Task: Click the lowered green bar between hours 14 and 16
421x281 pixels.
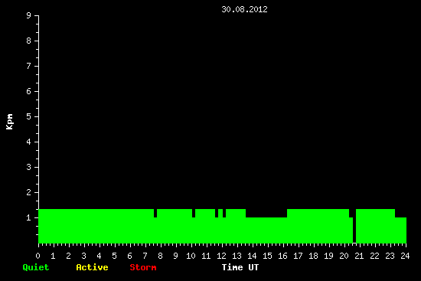Action: coord(266,230)
